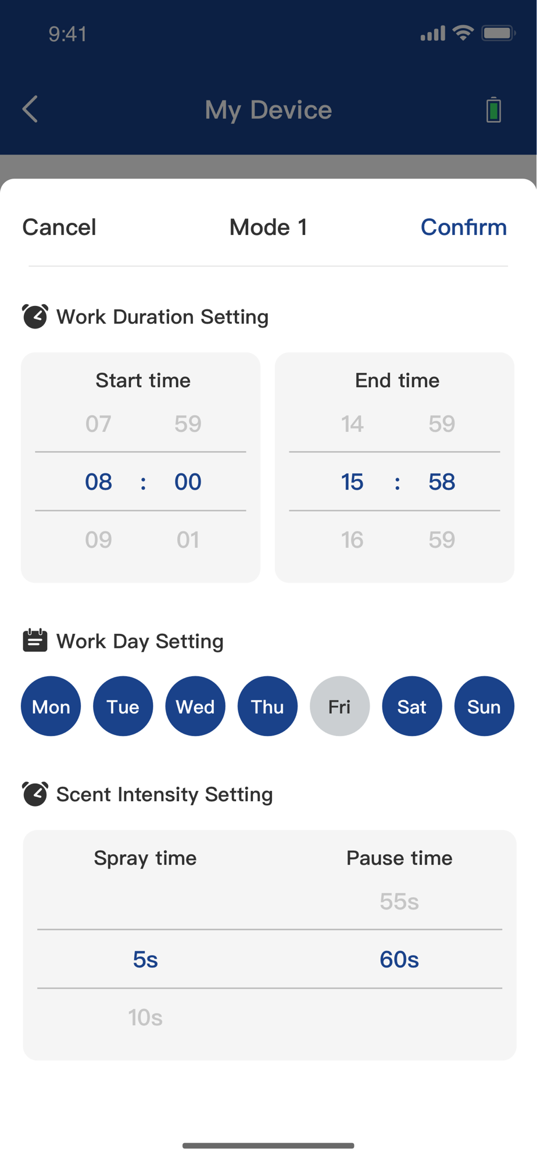Screen dimensions: 537x1163
Task: Tap the Work Day Setting calendar icon
Action: [x=35, y=640]
